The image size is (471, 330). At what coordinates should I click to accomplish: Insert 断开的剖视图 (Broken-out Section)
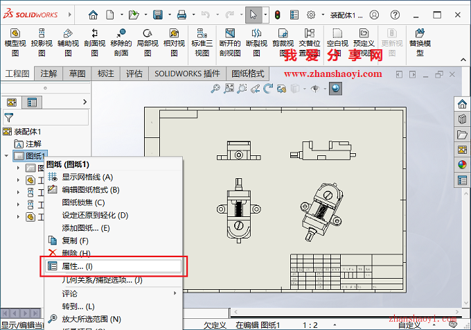point(230,43)
